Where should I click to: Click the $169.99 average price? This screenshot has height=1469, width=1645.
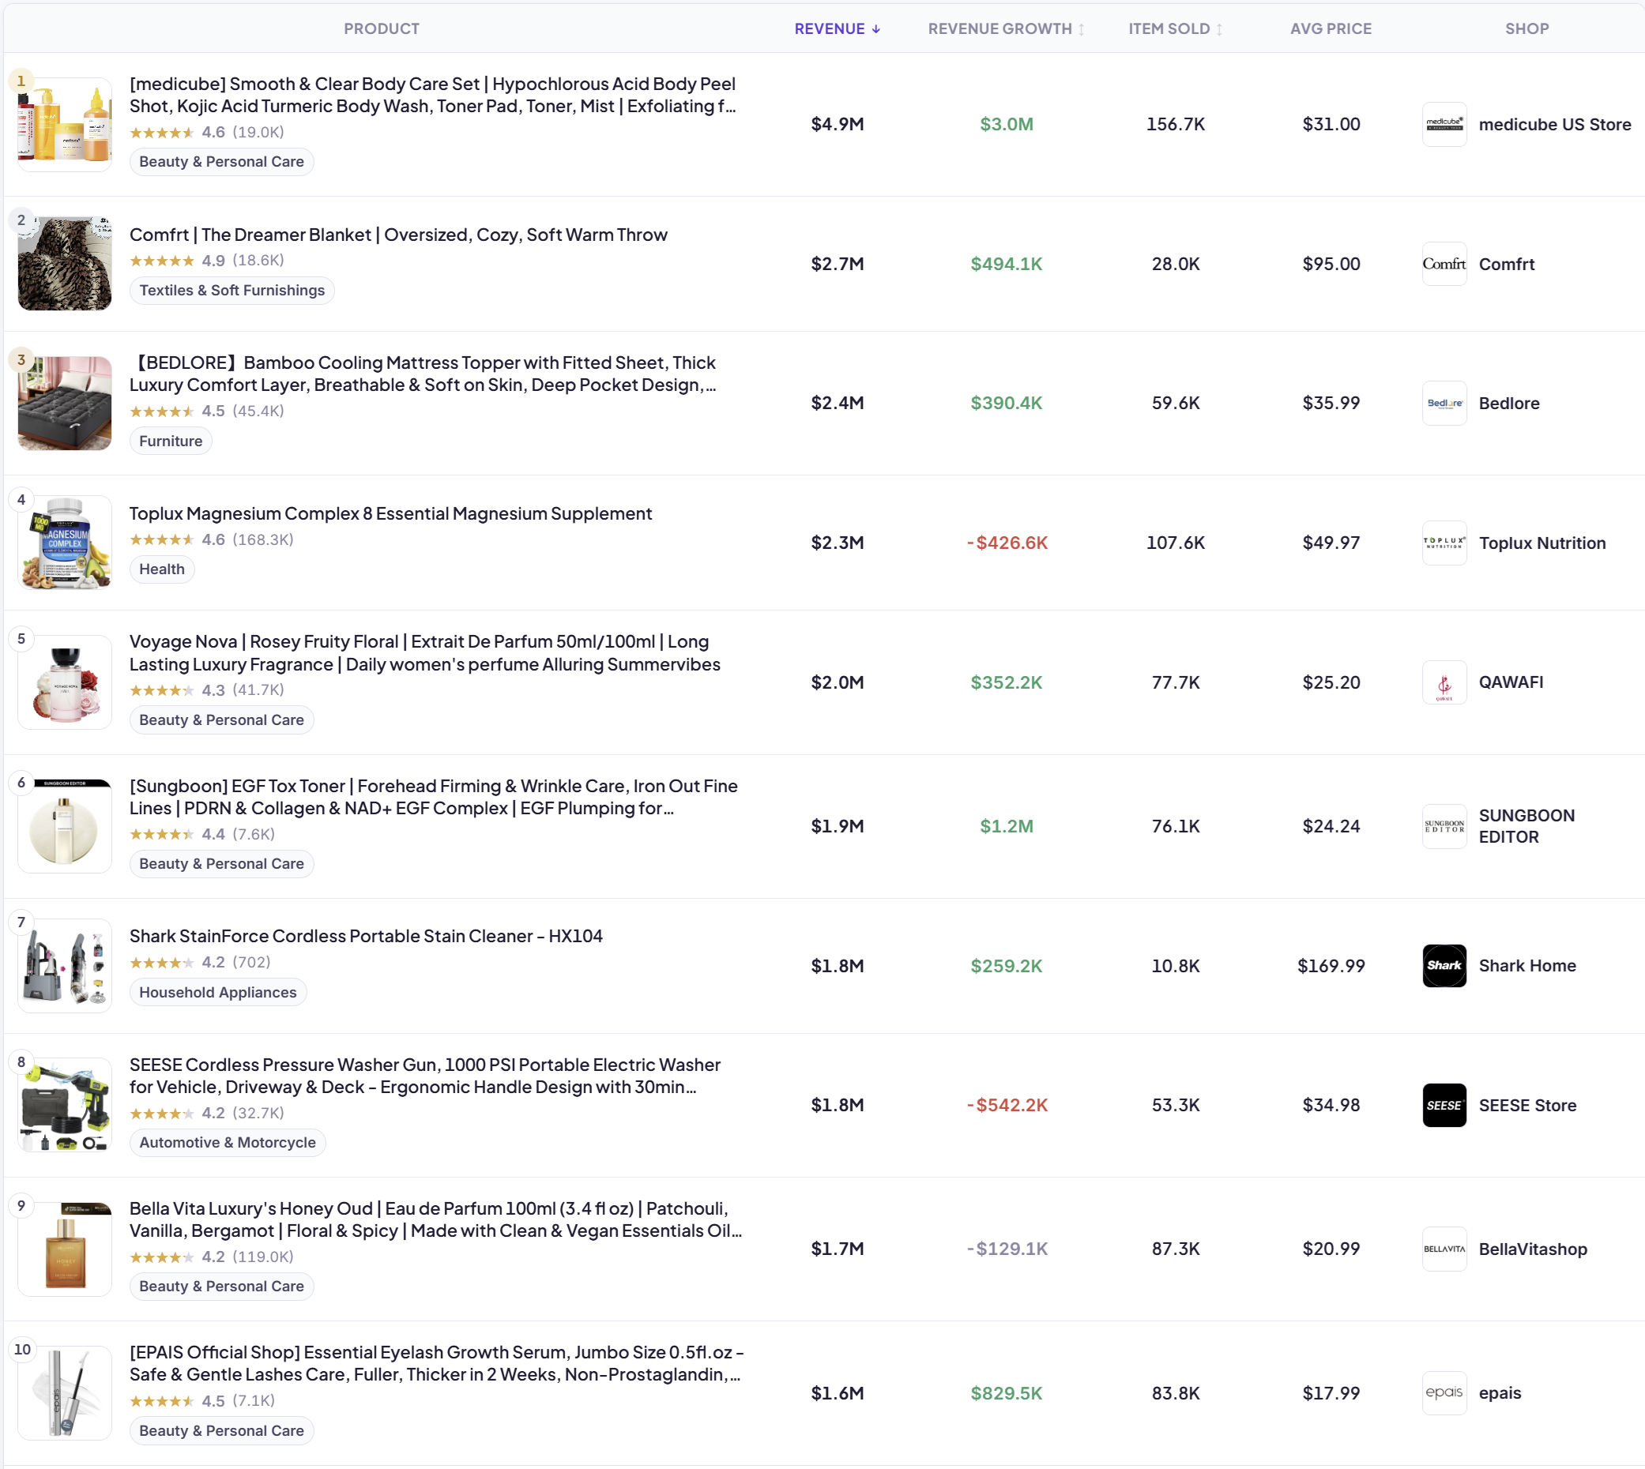coord(1331,965)
